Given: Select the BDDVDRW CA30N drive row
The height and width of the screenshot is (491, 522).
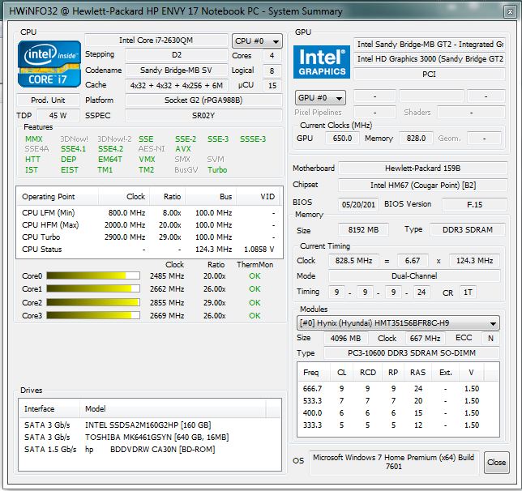Looking at the screenshot, I should tap(150, 450).
